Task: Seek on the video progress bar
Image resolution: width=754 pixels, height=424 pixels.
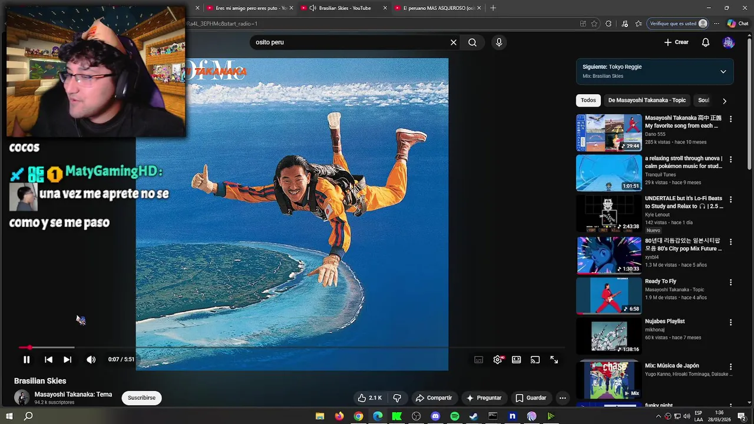Action: click(292, 347)
